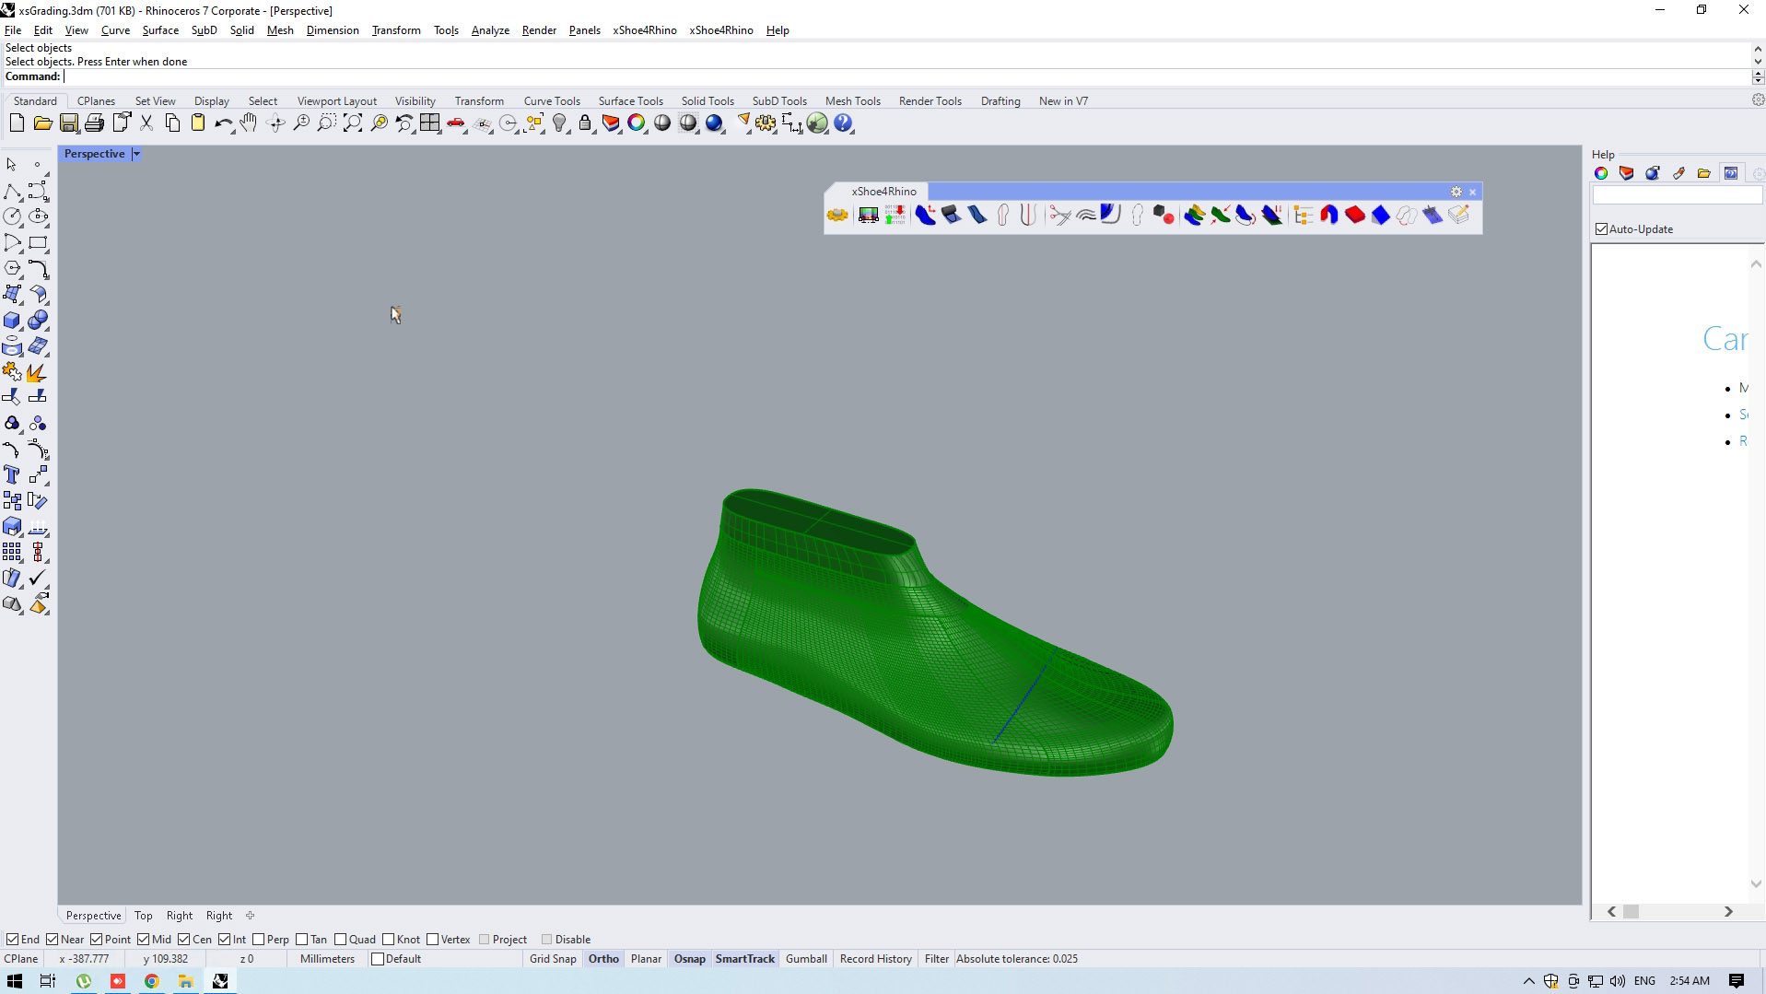Image resolution: width=1766 pixels, height=994 pixels.
Task: Toggle Gumball in status bar
Action: pyautogui.click(x=806, y=959)
